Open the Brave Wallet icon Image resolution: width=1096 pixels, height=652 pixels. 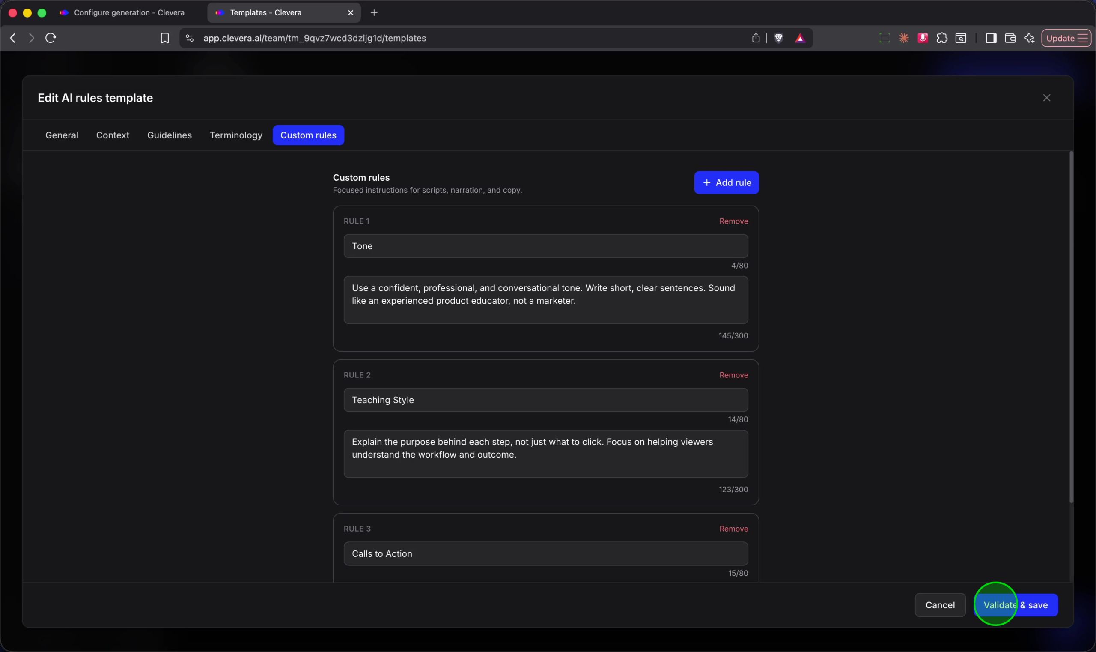(x=1010, y=38)
